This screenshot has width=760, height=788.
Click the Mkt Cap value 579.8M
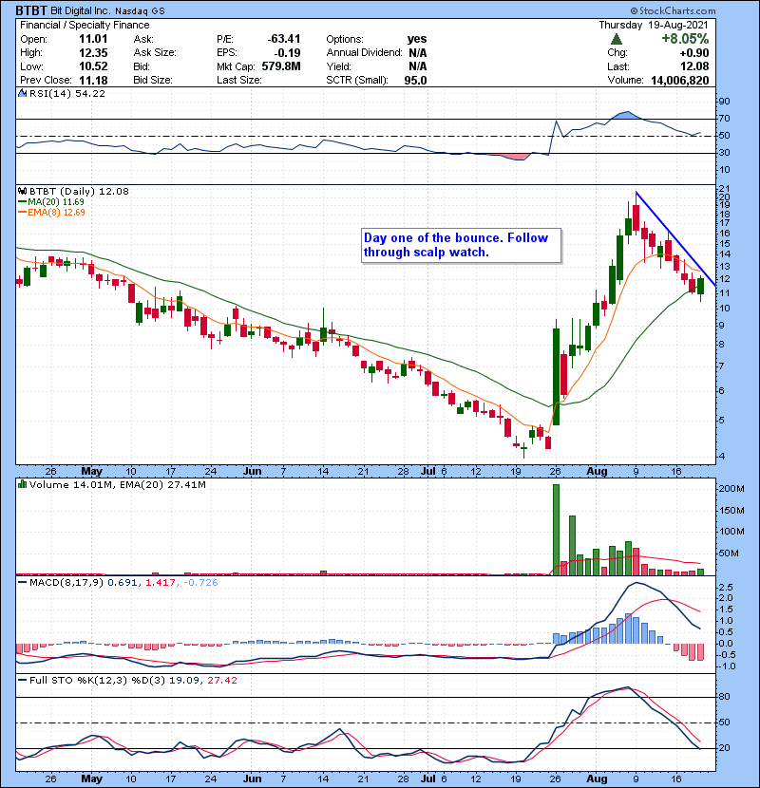click(281, 66)
